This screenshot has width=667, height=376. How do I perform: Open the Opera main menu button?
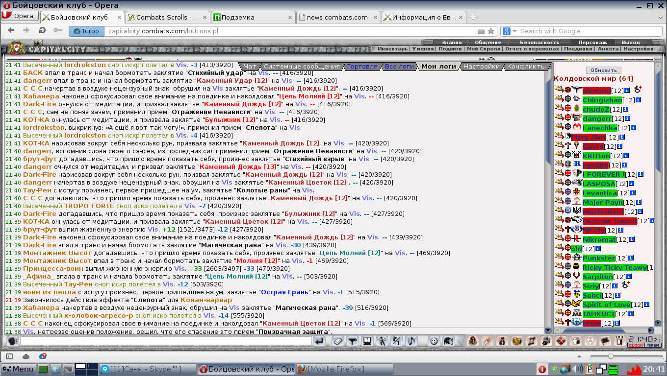tap(20, 16)
